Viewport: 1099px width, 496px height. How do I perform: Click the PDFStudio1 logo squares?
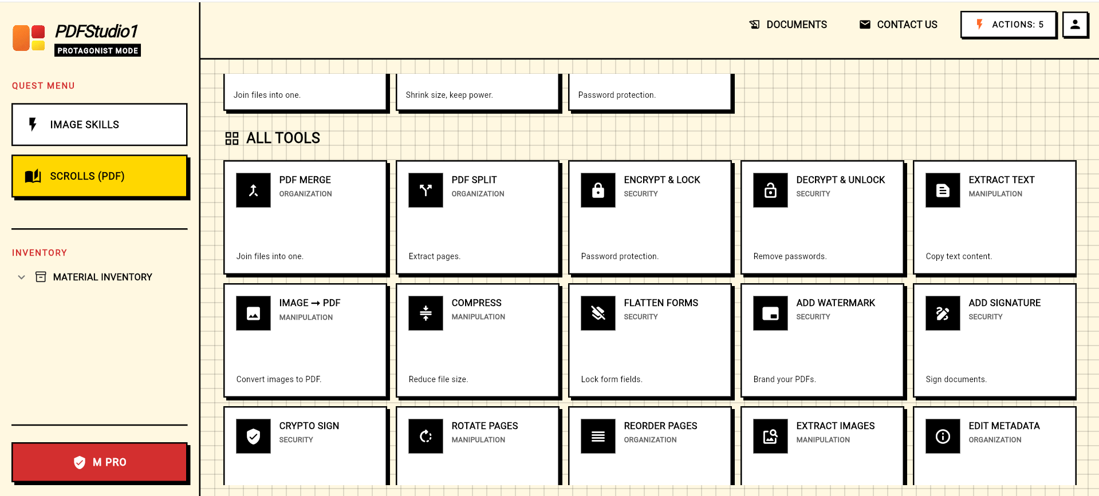tap(29, 38)
